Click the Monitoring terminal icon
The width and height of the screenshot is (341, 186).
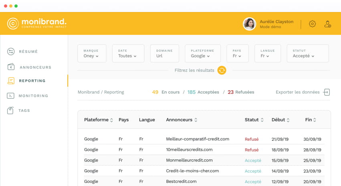[x=11, y=96]
